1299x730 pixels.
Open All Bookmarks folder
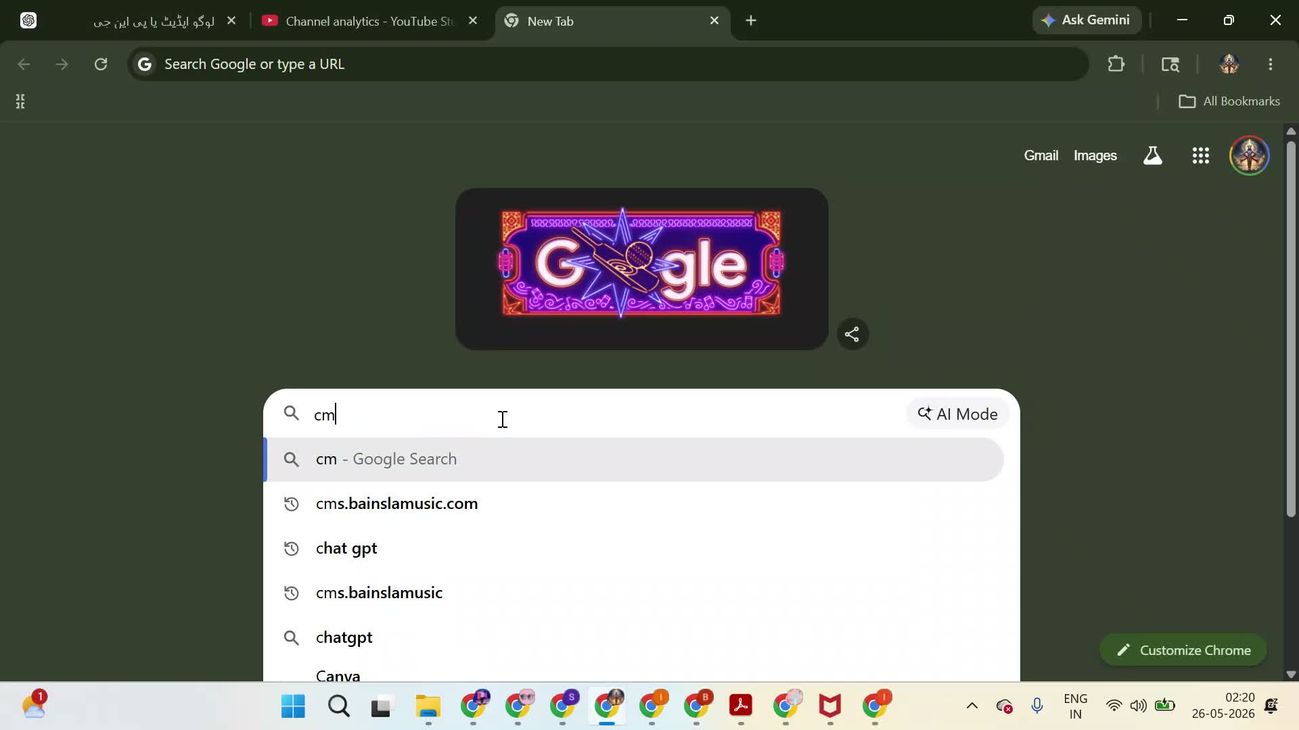[1229, 101]
